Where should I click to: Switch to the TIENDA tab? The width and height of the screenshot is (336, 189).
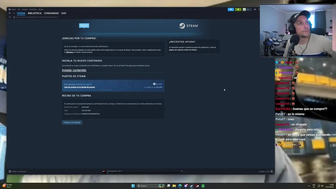(x=21, y=13)
